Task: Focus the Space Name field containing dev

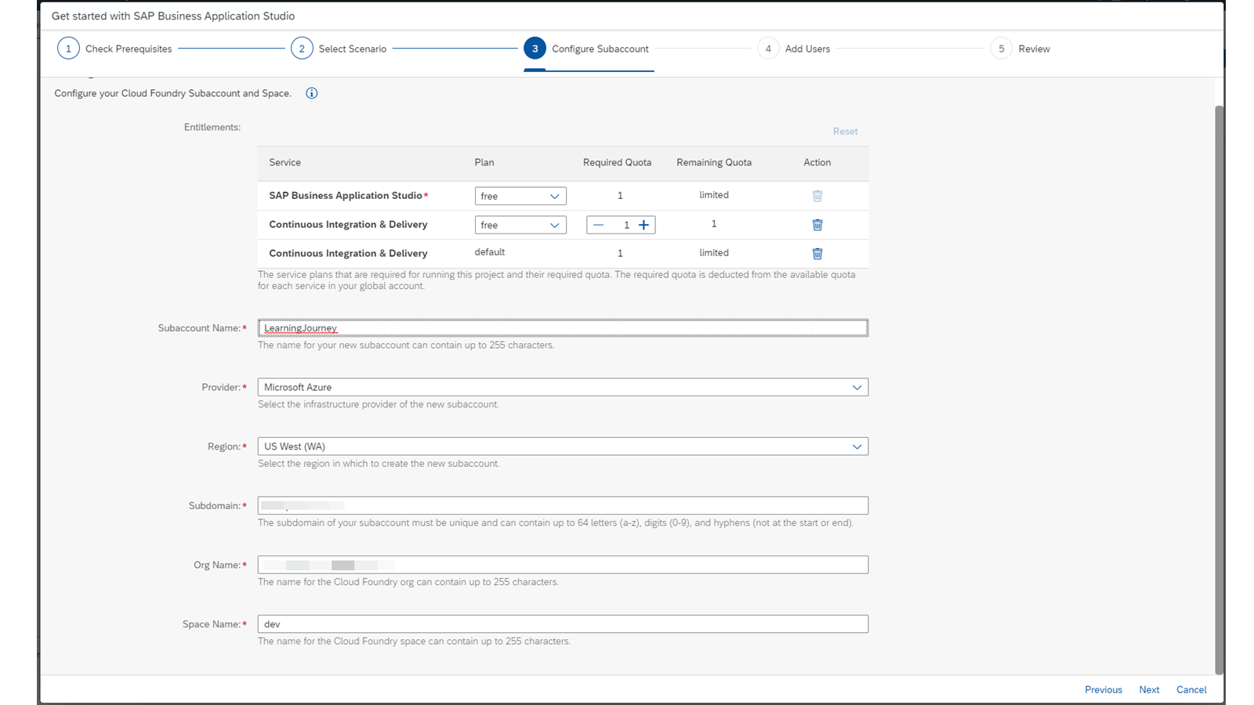Action: tap(563, 624)
